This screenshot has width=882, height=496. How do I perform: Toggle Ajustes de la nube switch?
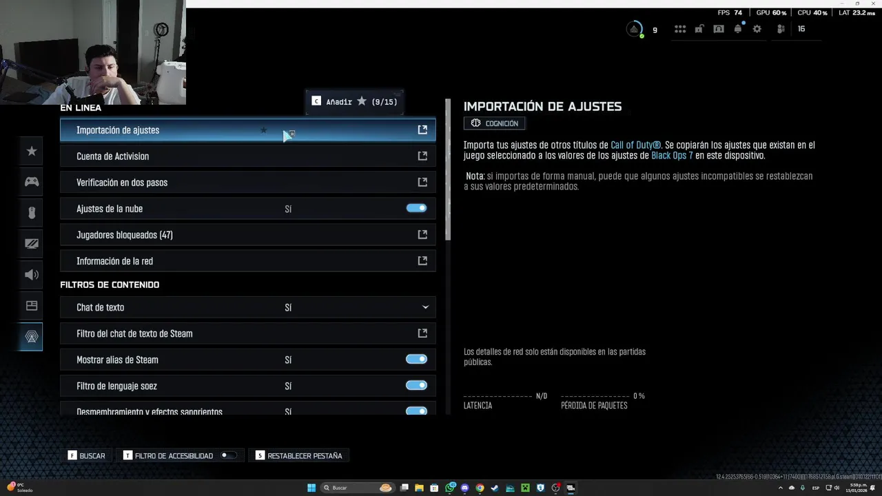416,208
